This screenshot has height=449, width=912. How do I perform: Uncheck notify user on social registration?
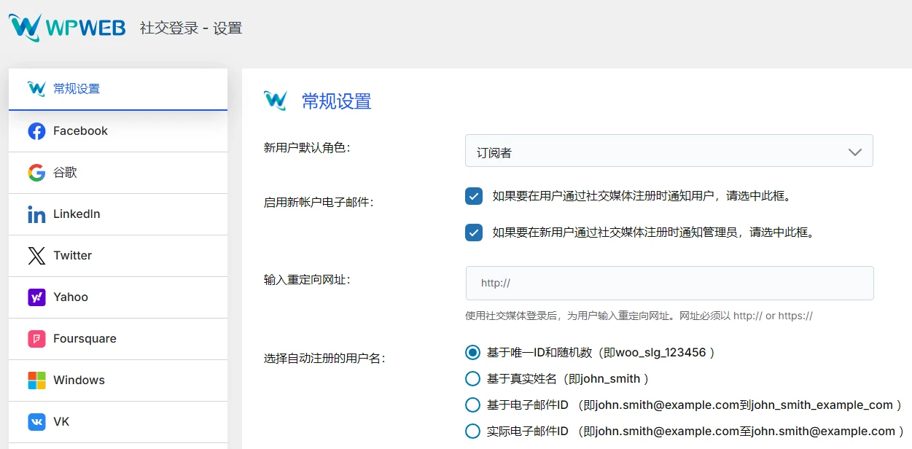[474, 196]
